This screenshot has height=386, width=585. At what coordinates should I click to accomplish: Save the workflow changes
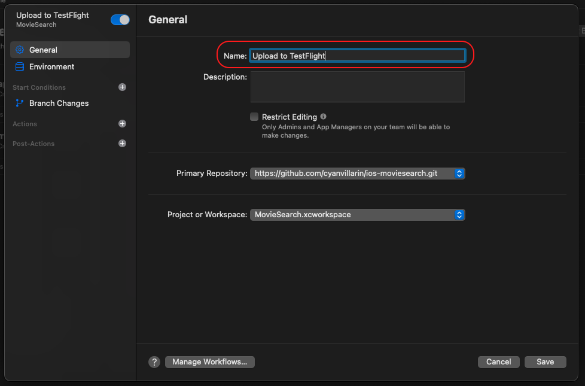[545, 361]
